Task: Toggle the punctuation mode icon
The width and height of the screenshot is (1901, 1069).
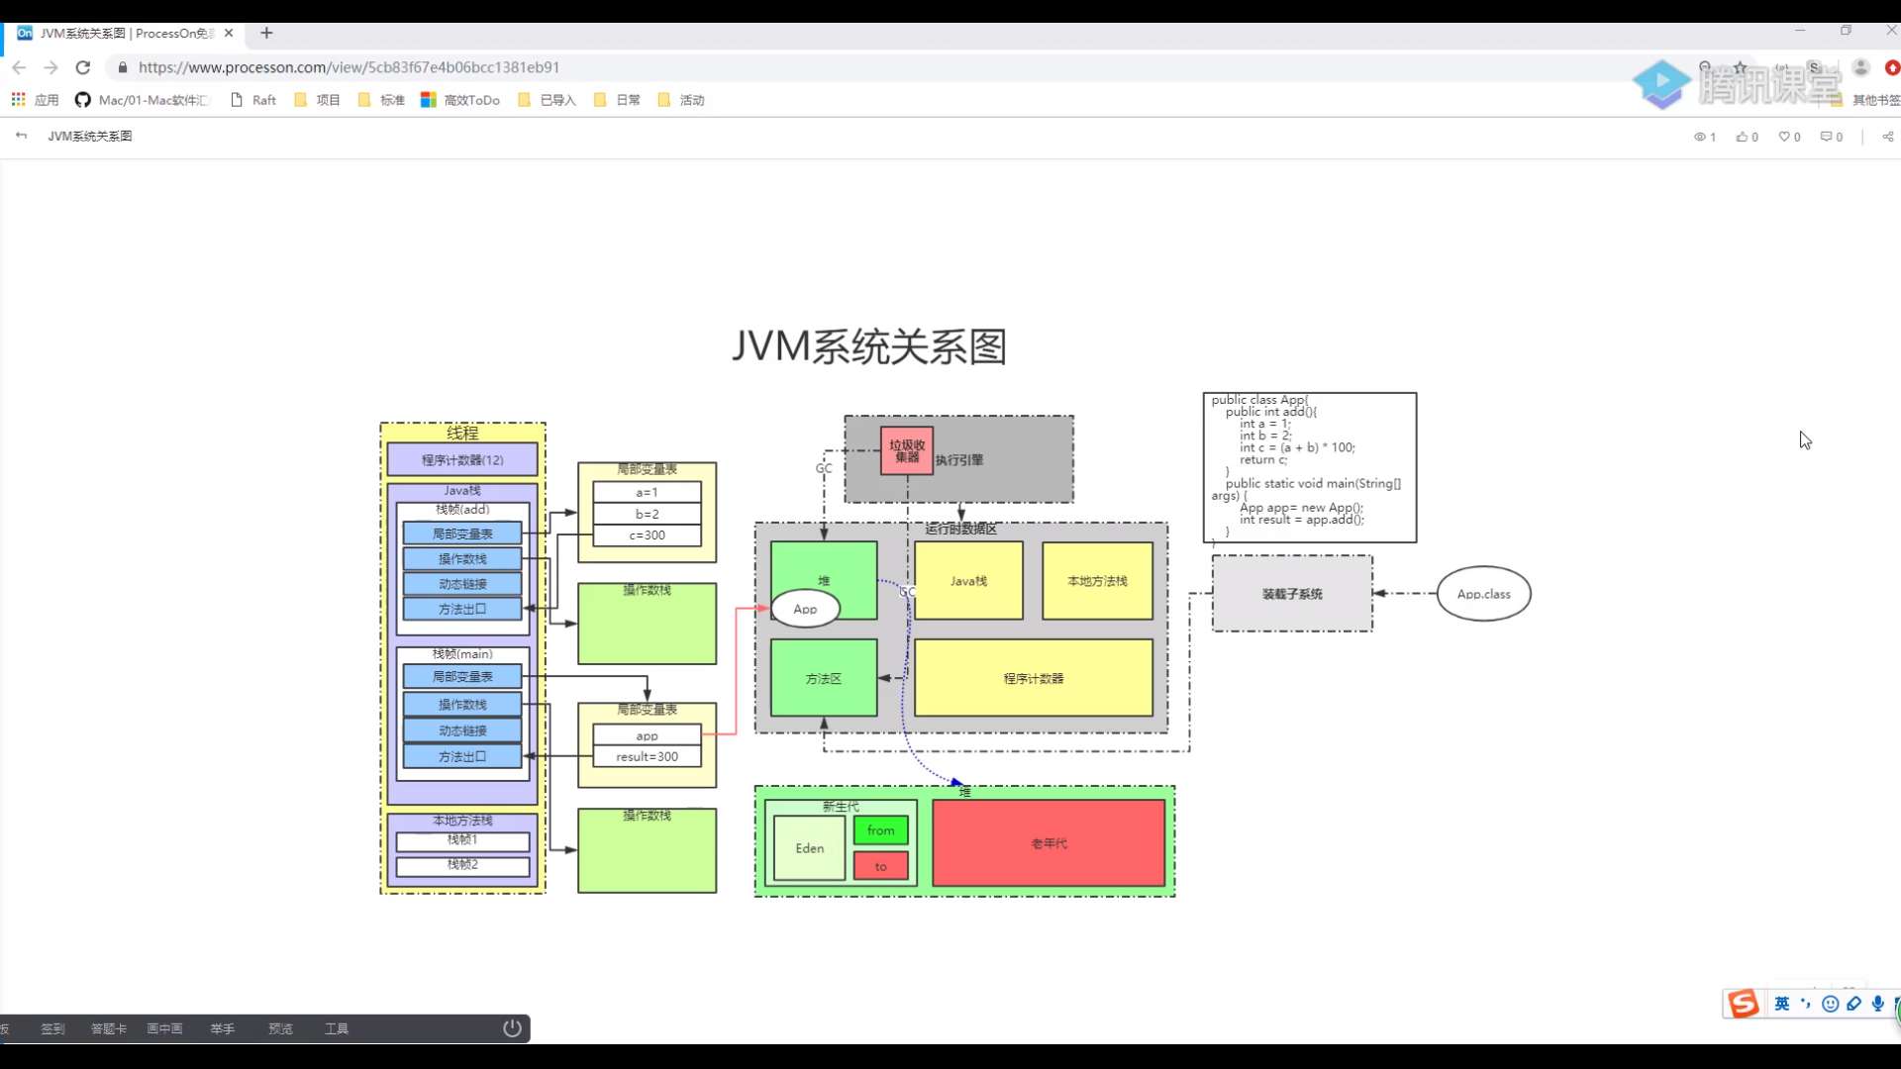Action: pos(1806,1004)
